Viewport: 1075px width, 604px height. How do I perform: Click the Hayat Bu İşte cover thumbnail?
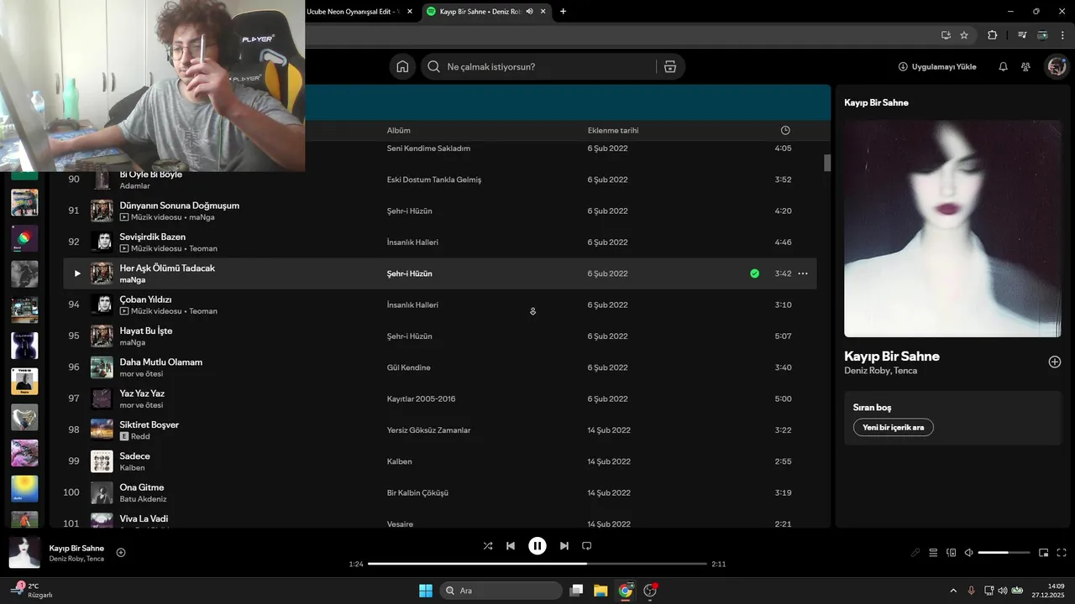[x=102, y=336]
